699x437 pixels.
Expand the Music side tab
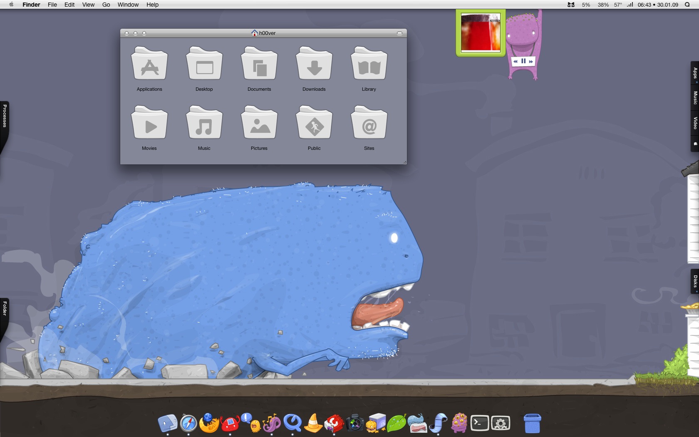pyautogui.click(x=694, y=98)
